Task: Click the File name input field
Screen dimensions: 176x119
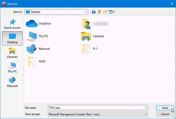Action: (98, 108)
